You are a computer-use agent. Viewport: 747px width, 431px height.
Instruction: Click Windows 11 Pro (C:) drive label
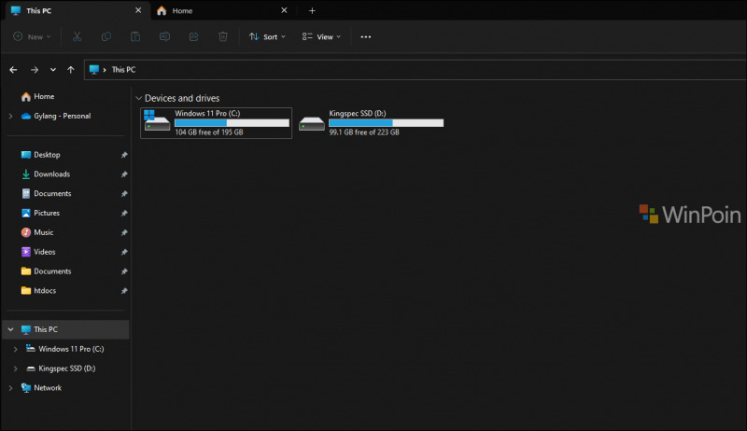207,113
